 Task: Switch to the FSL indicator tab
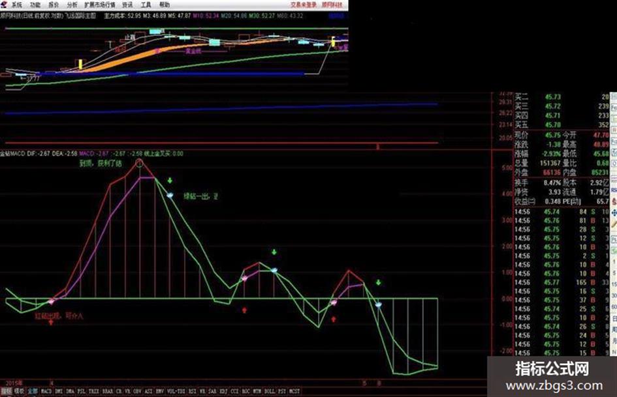[x=82, y=391]
